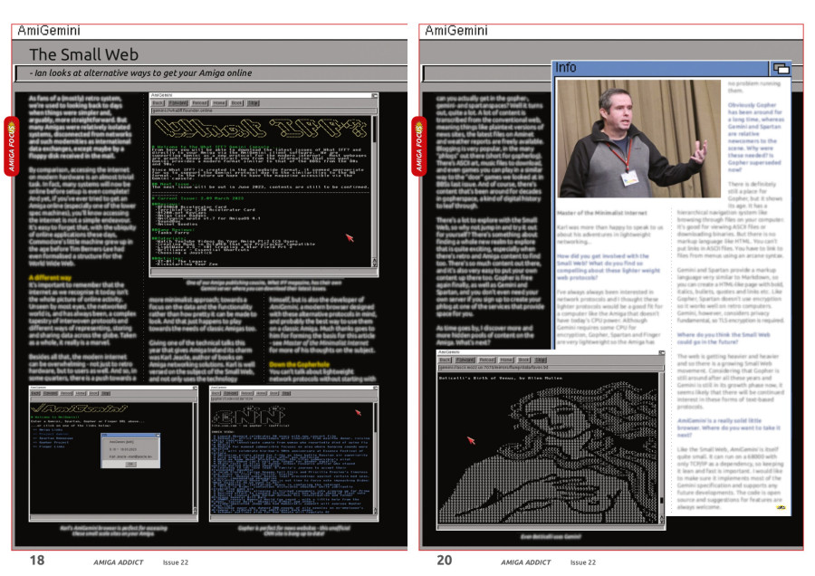The height and width of the screenshot is (576, 815).
Task: Click Forward in the CNN gopher window
Action: tap(231, 393)
